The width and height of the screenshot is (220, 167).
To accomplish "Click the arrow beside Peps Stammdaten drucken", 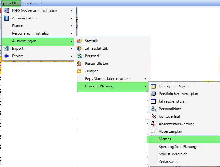I will tap(145, 79).
